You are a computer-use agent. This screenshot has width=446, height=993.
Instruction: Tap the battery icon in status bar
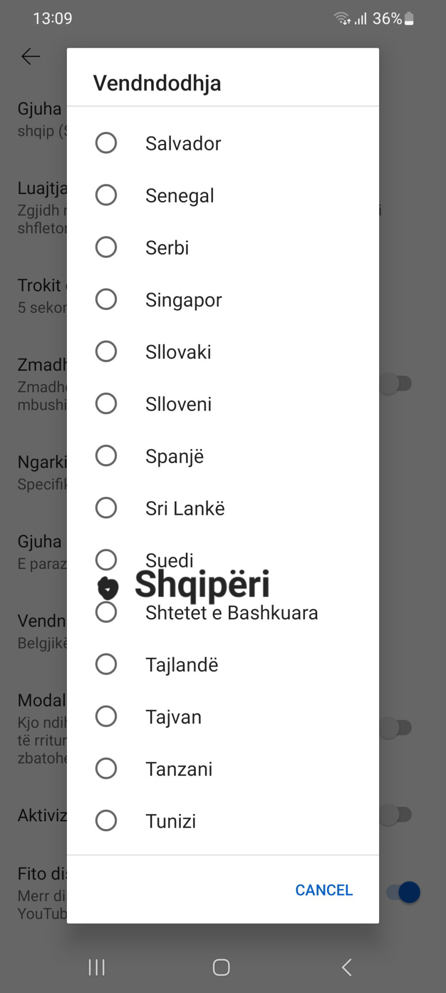click(409, 19)
